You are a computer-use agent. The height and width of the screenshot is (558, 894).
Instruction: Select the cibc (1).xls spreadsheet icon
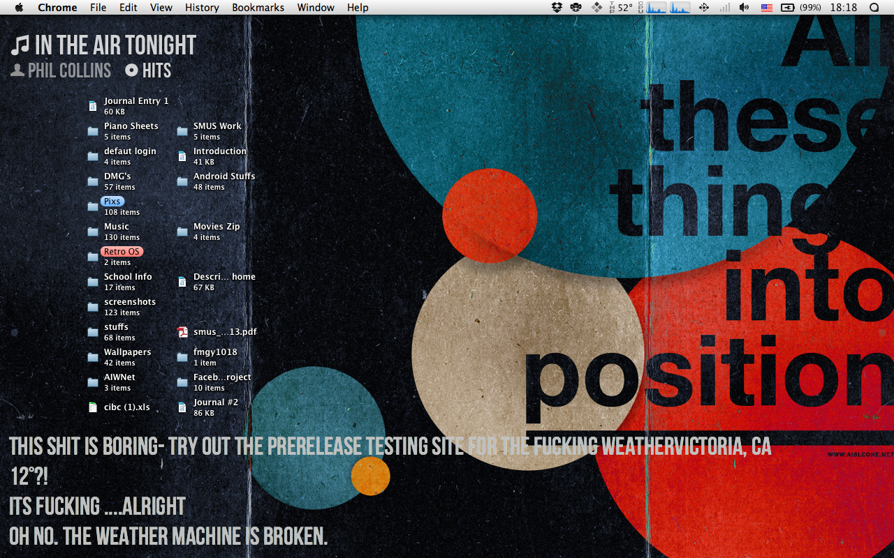click(92, 407)
